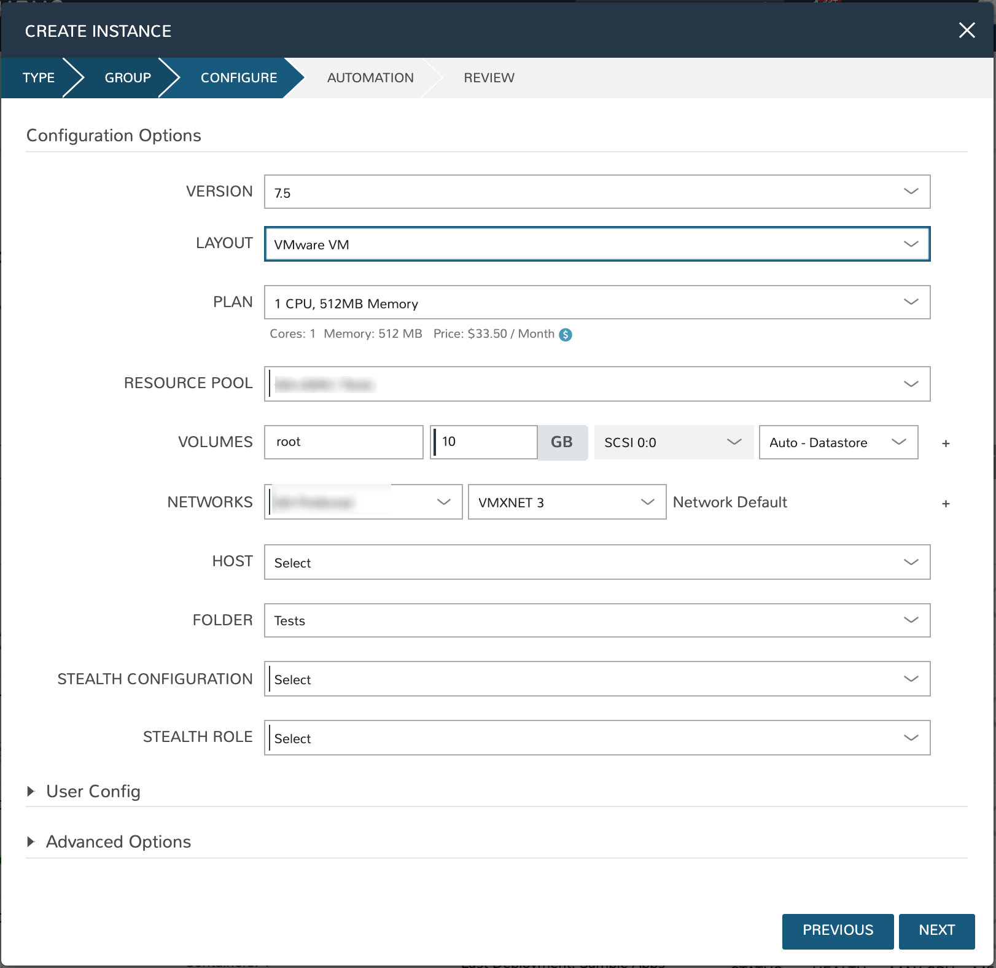This screenshot has height=968, width=996.
Task: Open the Auto - Datastore dropdown
Action: point(838,442)
